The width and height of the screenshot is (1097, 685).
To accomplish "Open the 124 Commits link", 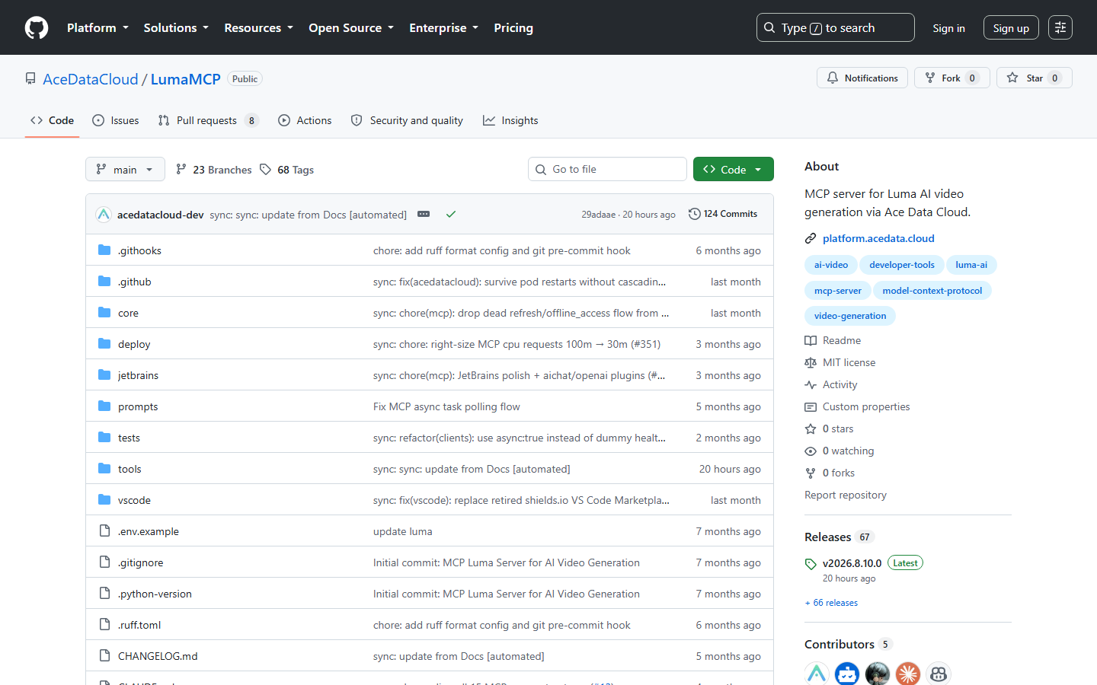I will [722, 214].
